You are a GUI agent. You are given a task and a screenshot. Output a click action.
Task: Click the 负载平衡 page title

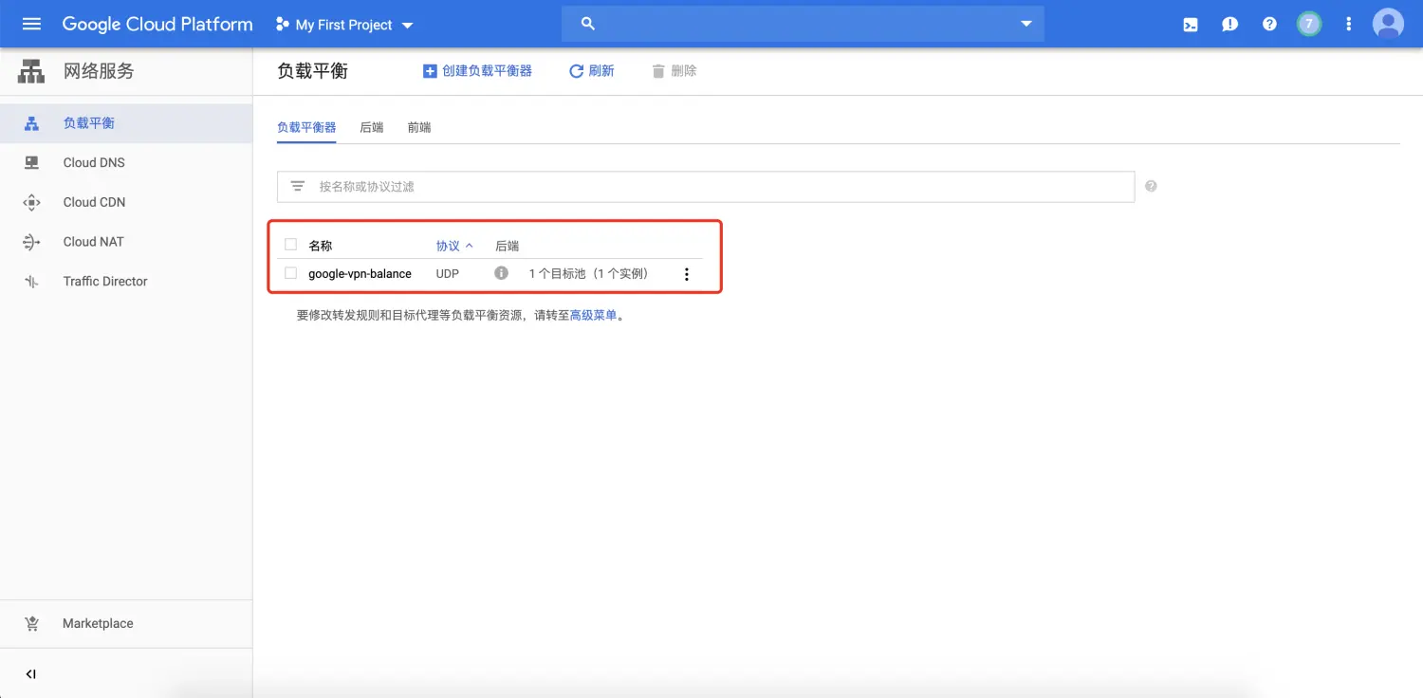click(x=312, y=71)
